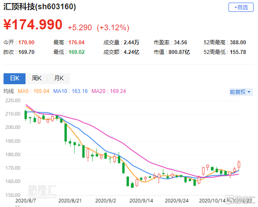Click the latest red candlestick at chart's right edge

[x=239, y=164]
